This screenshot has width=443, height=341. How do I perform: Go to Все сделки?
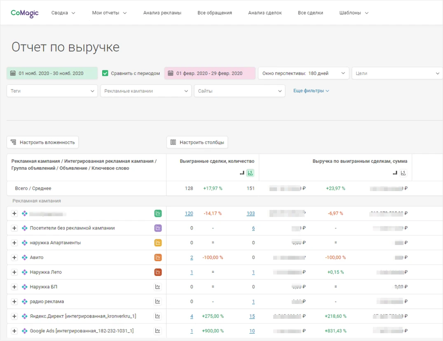point(310,13)
